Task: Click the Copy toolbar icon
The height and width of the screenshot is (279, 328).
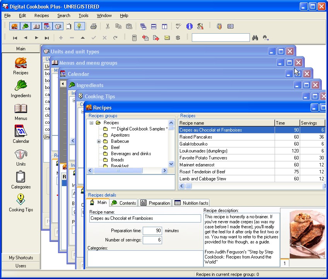Action: (x=118, y=26)
